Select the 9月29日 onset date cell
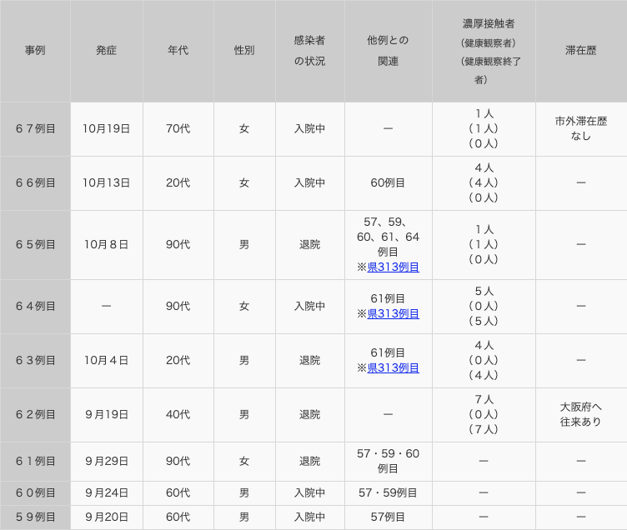Image resolution: width=627 pixels, height=530 pixels. [106, 461]
